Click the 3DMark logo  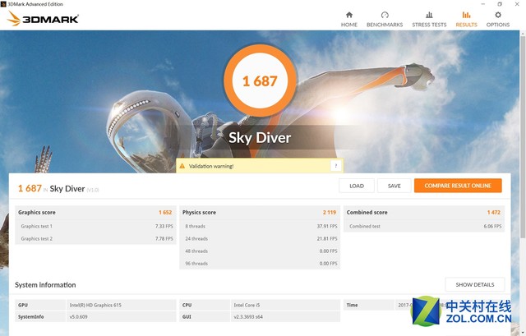pos(43,18)
